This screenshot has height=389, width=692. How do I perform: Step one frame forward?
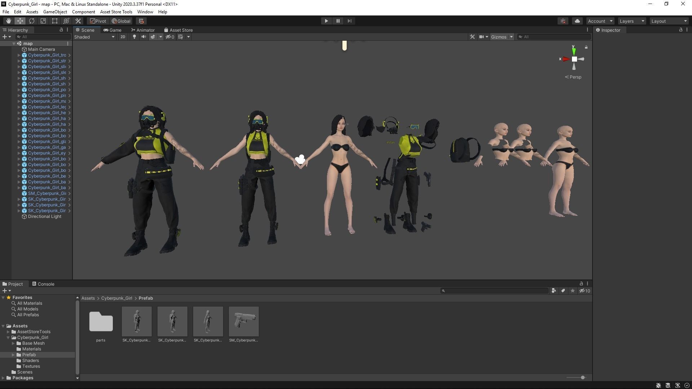pos(349,21)
